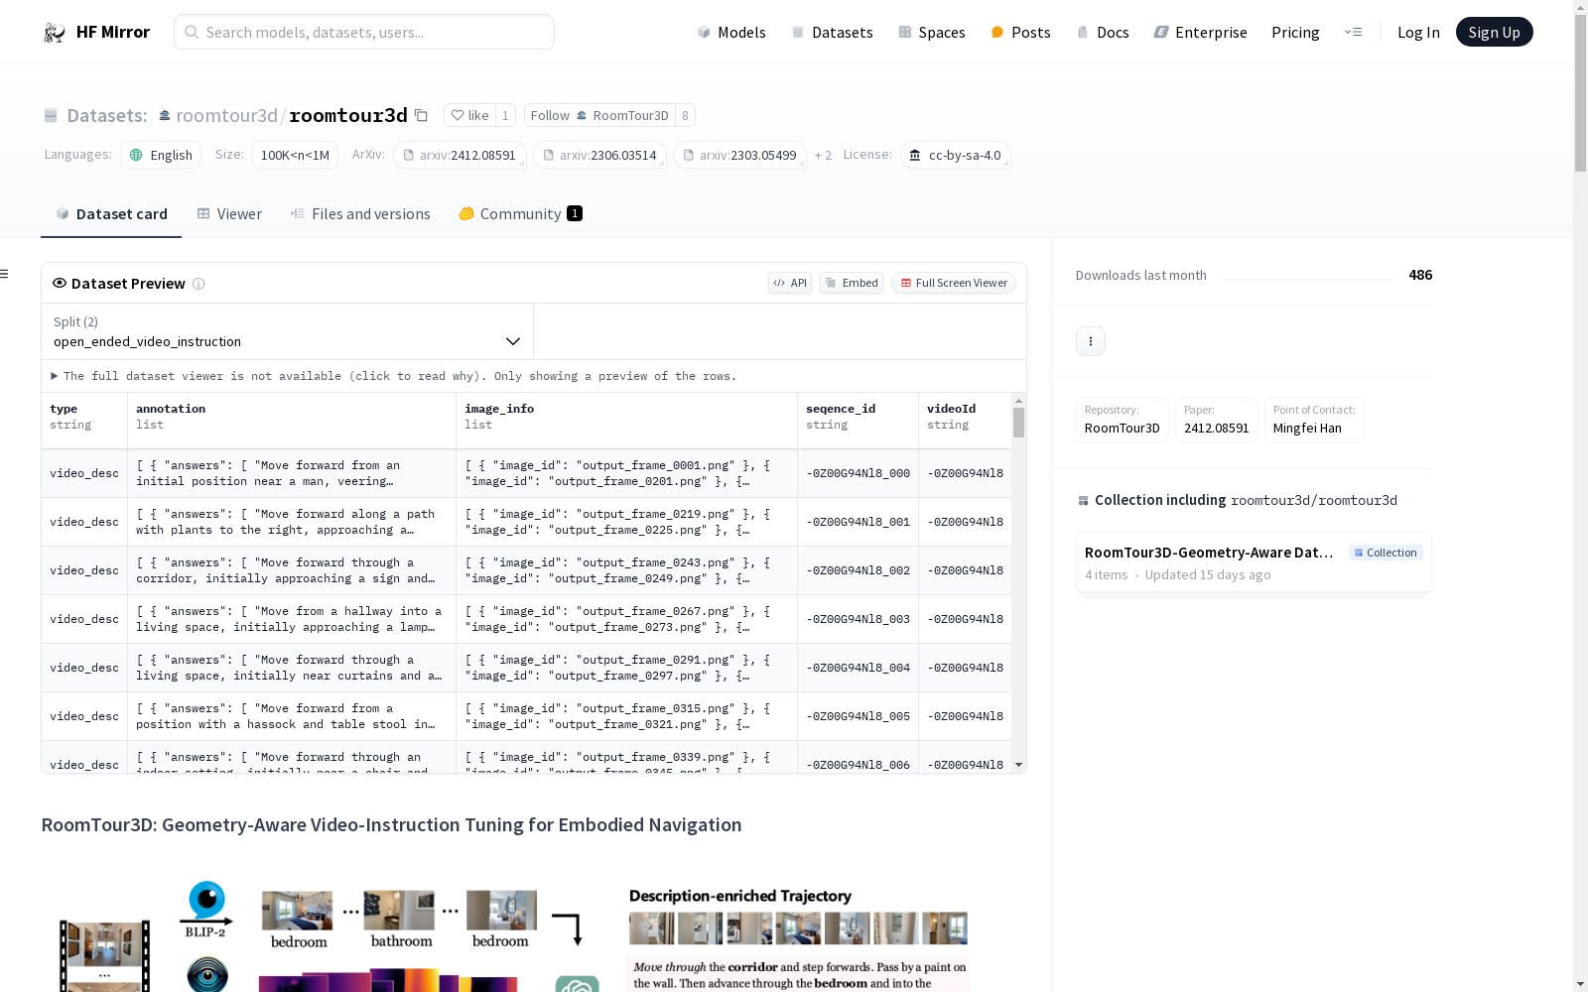Click Log In
1588x992 pixels.
coord(1418,33)
